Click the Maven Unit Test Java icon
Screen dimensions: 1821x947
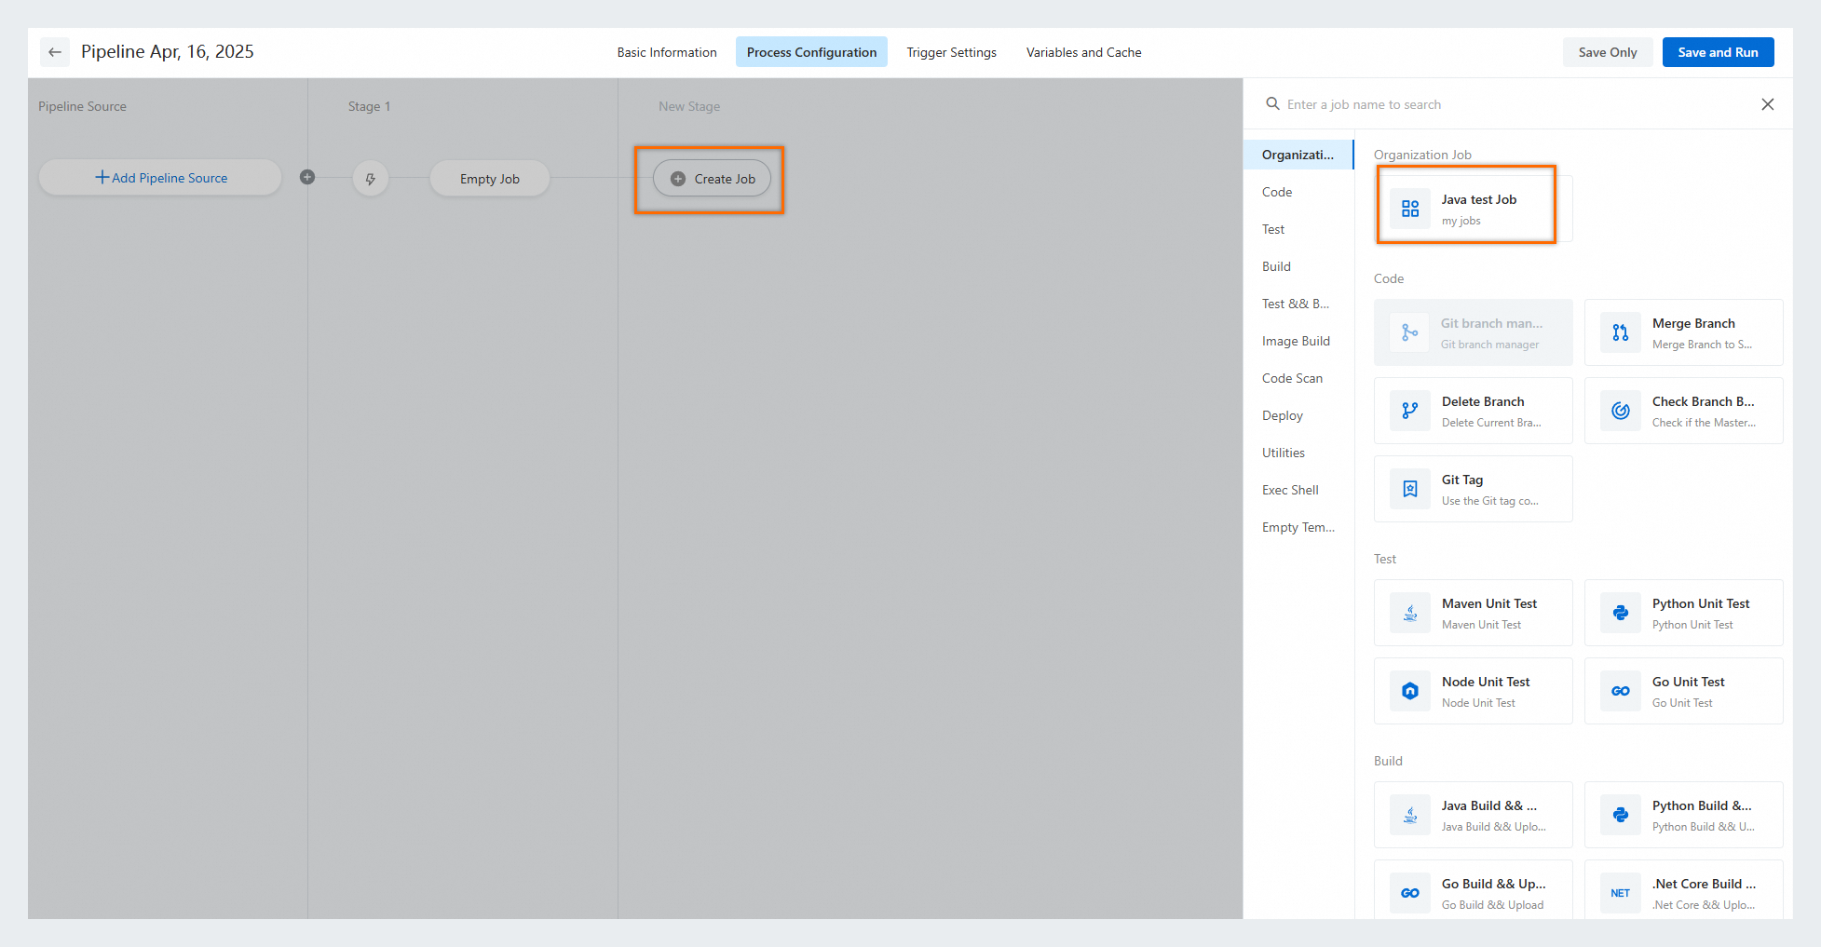pos(1410,613)
